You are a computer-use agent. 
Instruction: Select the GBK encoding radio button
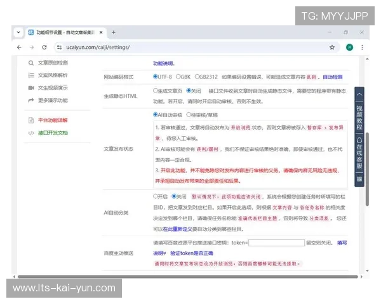click(178, 77)
